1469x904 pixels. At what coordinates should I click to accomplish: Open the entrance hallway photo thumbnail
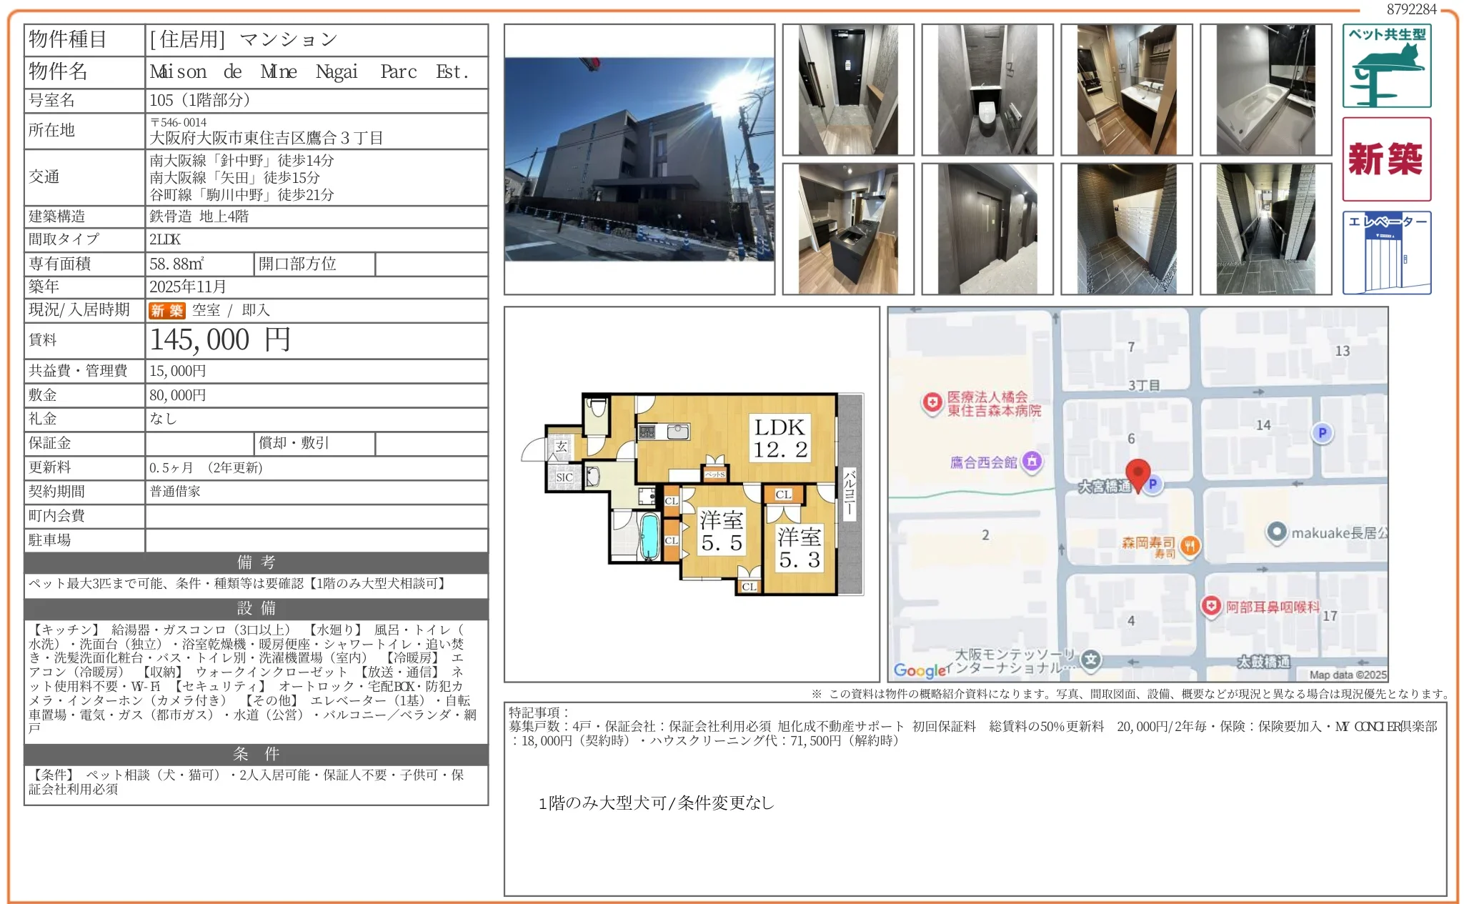(x=847, y=89)
